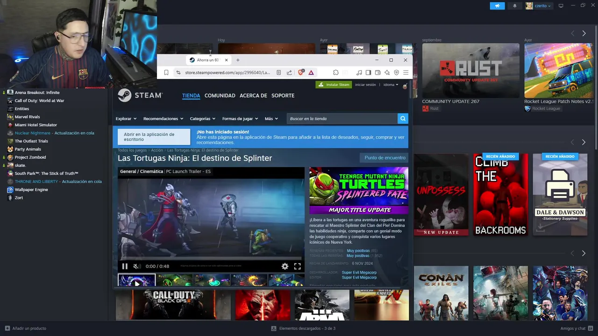Open the czerito account dropdown
598x336 pixels.
[x=539, y=6]
